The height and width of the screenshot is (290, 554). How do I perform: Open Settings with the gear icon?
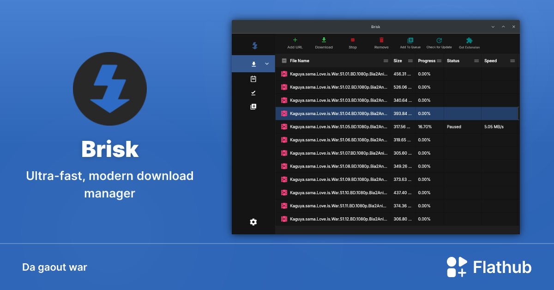click(253, 222)
